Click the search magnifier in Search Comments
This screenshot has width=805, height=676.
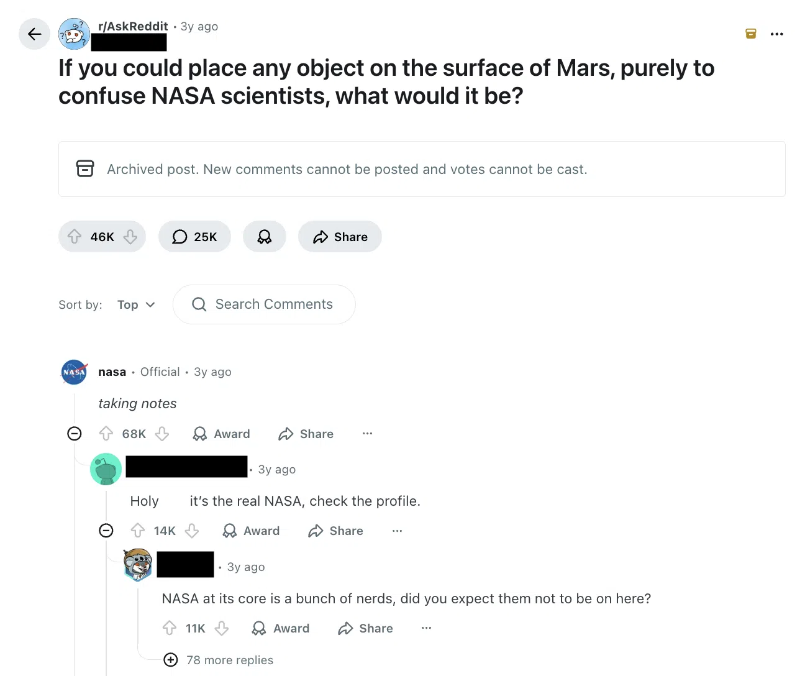coord(199,304)
